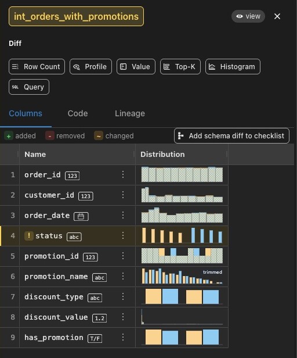Image resolution: width=297 pixels, height=358 pixels.
Task: Open the Value diff
Action: point(136,67)
